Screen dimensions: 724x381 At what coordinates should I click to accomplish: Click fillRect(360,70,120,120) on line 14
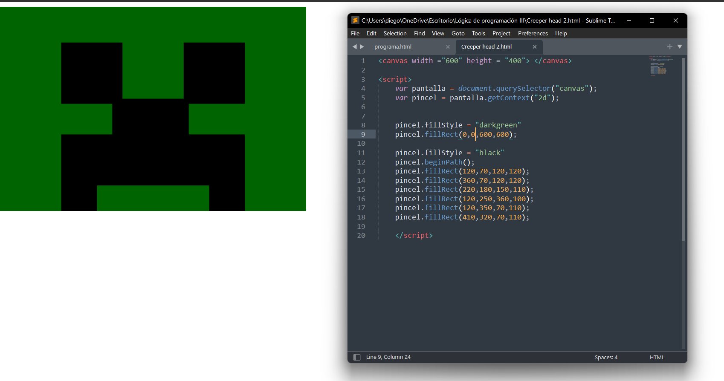[x=475, y=181]
